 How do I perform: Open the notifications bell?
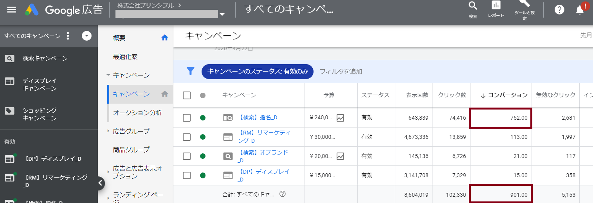point(580,10)
